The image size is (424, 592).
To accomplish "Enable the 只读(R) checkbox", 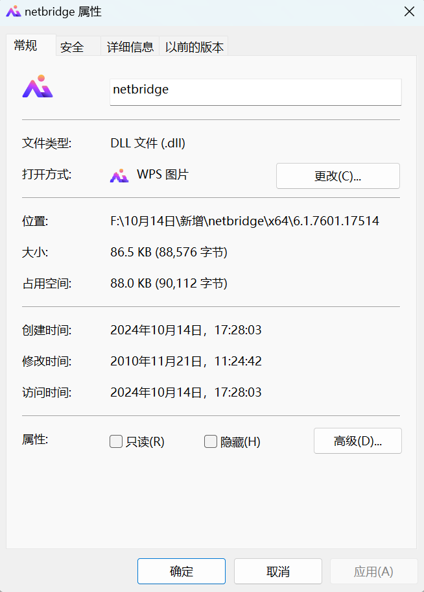I will [x=116, y=441].
